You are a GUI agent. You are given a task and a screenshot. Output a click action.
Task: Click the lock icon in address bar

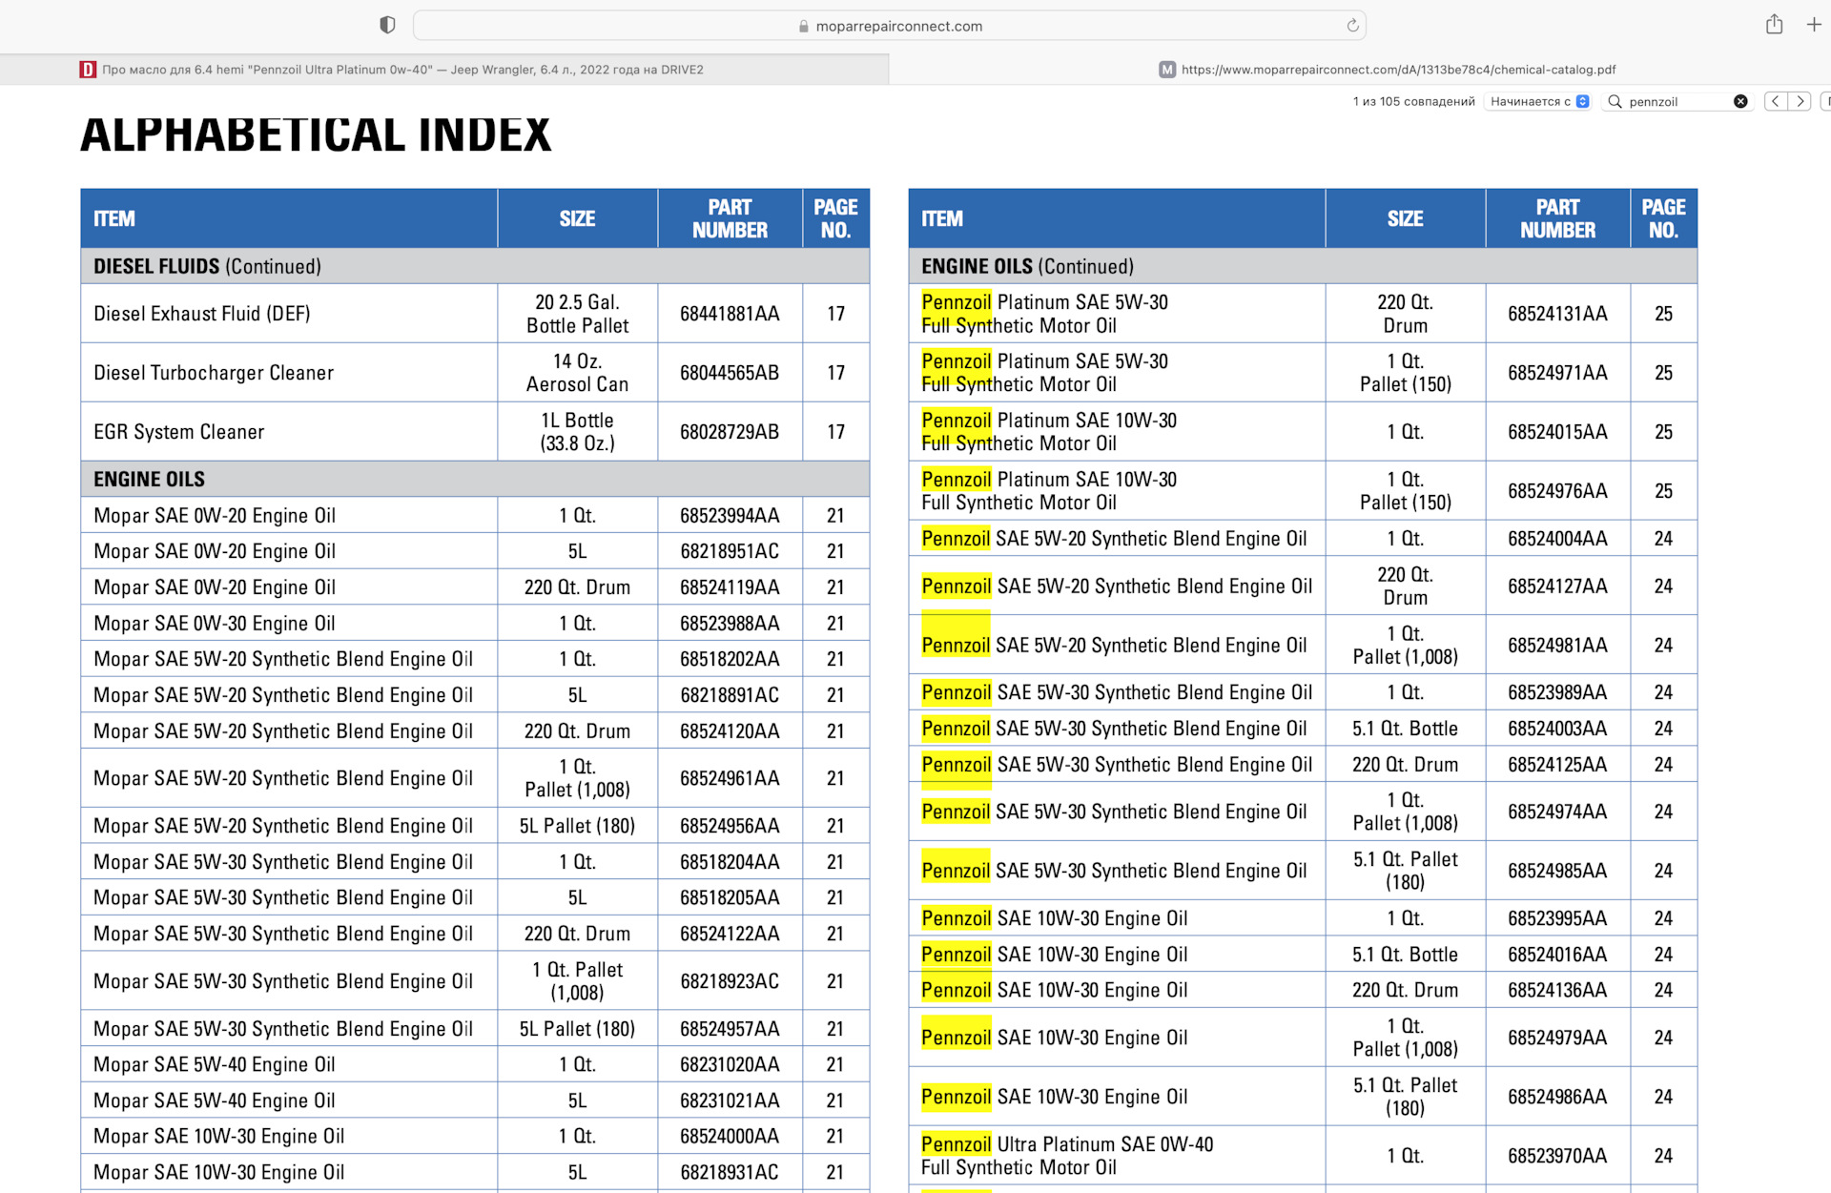click(x=804, y=27)
